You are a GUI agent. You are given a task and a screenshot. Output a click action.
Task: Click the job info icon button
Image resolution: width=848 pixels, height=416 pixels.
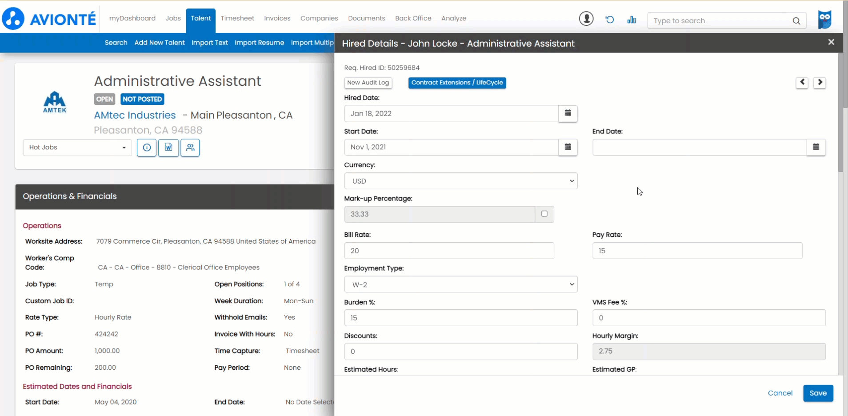coord(147,148)
